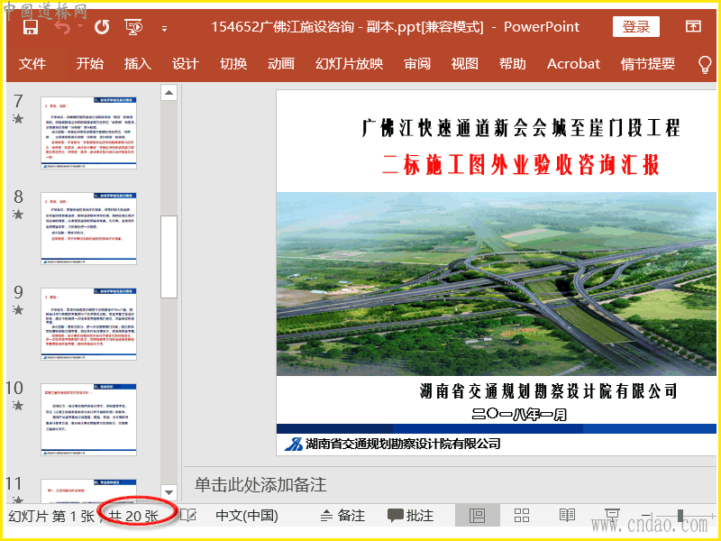Viewport: 721px width, 541px height.
Task: Click slide counter 幻灯片 第 1 张 in status bar
Action: point(51,516)
